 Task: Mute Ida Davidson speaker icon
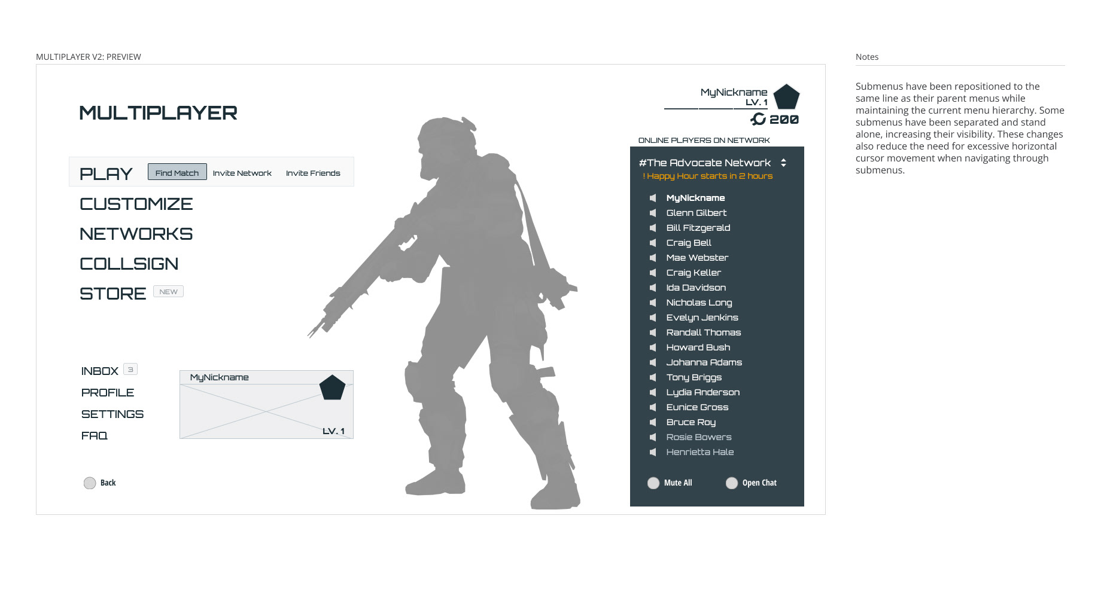click(653, 288)
